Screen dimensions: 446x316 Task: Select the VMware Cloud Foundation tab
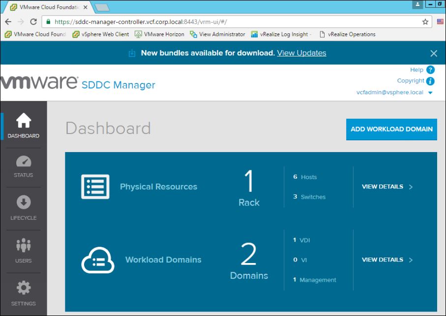[x=48, y=7]
